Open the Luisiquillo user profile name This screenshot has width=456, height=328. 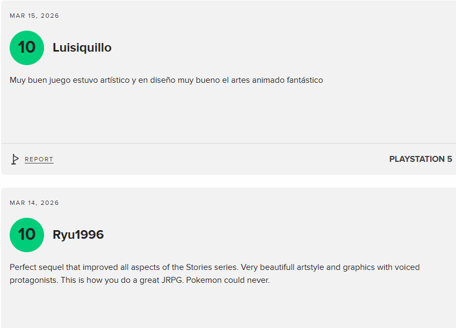point(82,48)
